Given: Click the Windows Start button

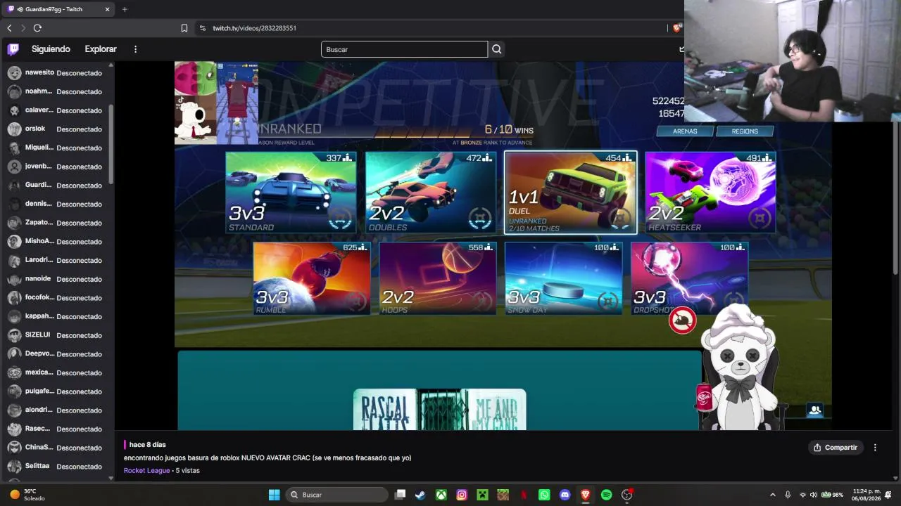Looking at the screenshot, I should click(274, 495).
